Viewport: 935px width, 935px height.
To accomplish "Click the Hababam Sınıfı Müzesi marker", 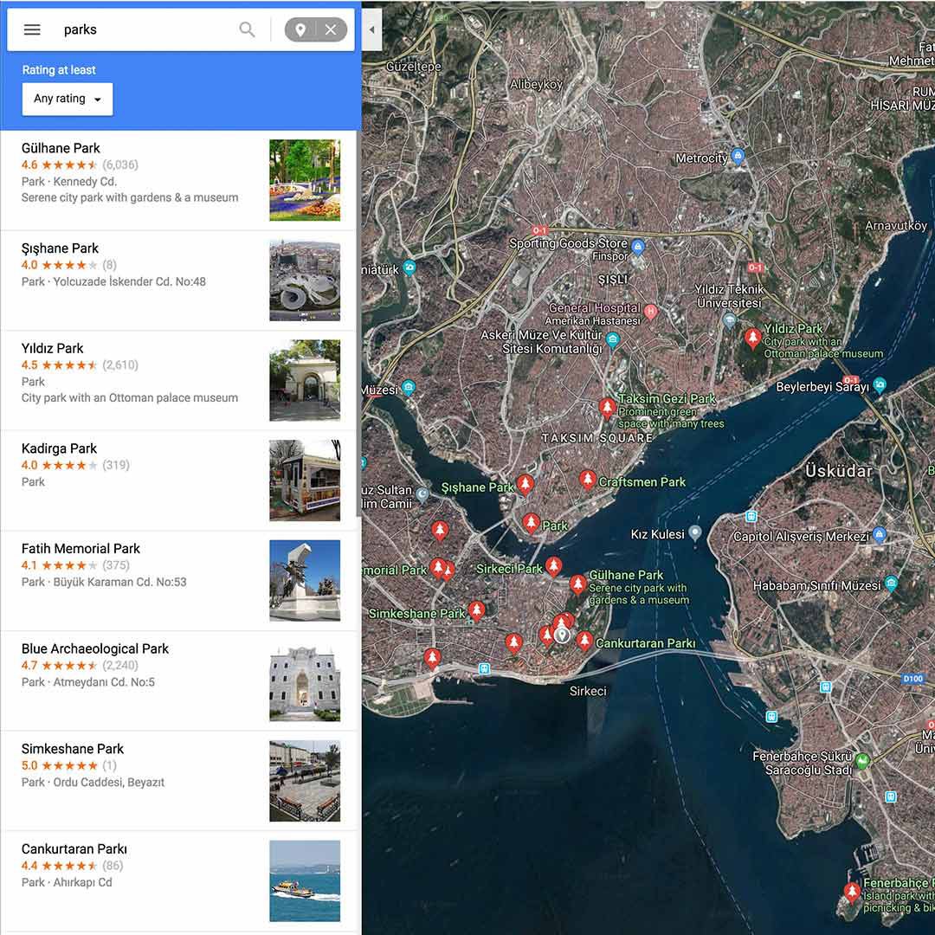I will tap(891, 584).
